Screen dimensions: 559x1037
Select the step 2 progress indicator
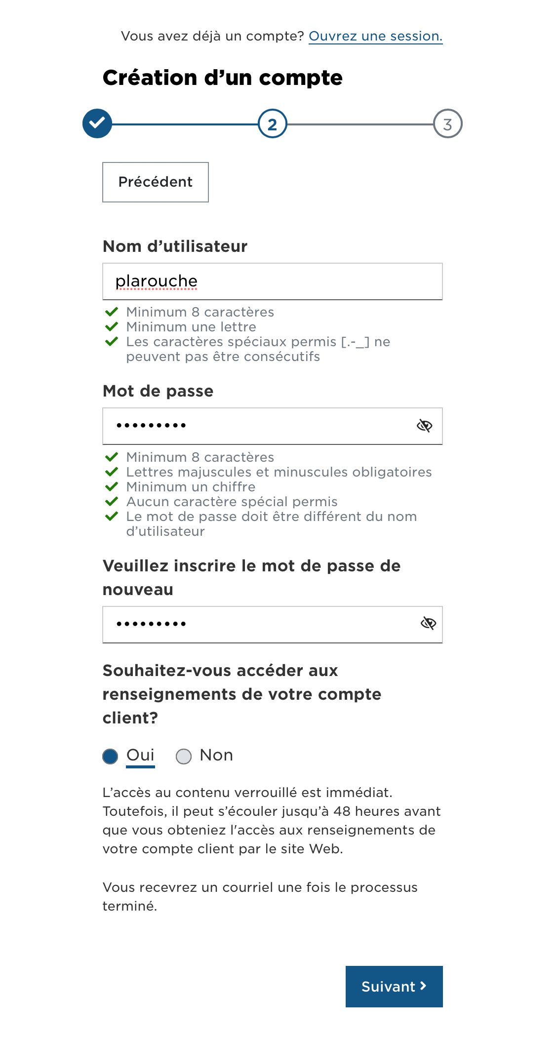272,124
